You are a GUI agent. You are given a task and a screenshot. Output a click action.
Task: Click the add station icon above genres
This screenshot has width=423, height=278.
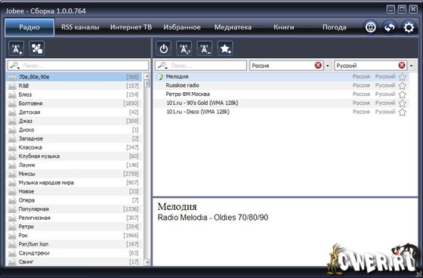coord(16,48)
